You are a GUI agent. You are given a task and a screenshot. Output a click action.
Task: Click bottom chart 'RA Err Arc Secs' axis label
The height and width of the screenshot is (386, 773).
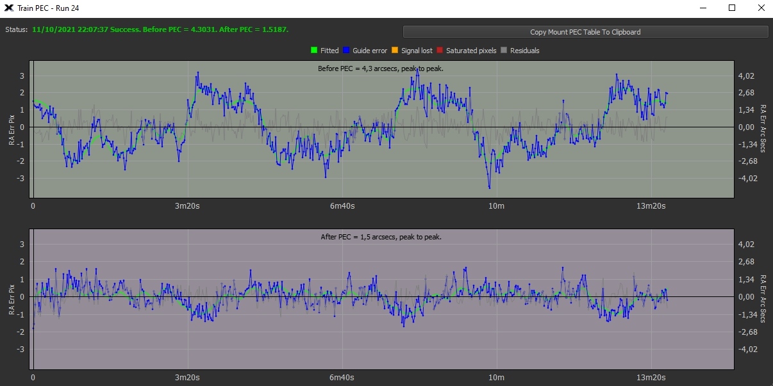pos(763,300)
